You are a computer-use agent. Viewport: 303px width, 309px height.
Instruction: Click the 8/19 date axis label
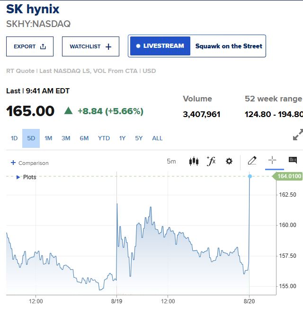(x=116, y=301)
